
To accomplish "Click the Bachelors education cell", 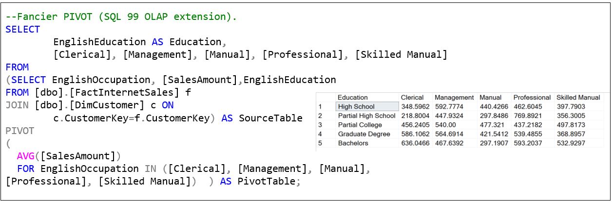I will 353,143.
